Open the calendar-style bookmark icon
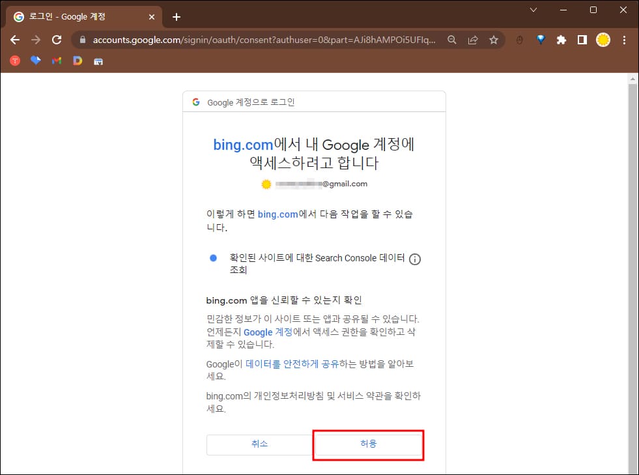 (x=98, y=61)
